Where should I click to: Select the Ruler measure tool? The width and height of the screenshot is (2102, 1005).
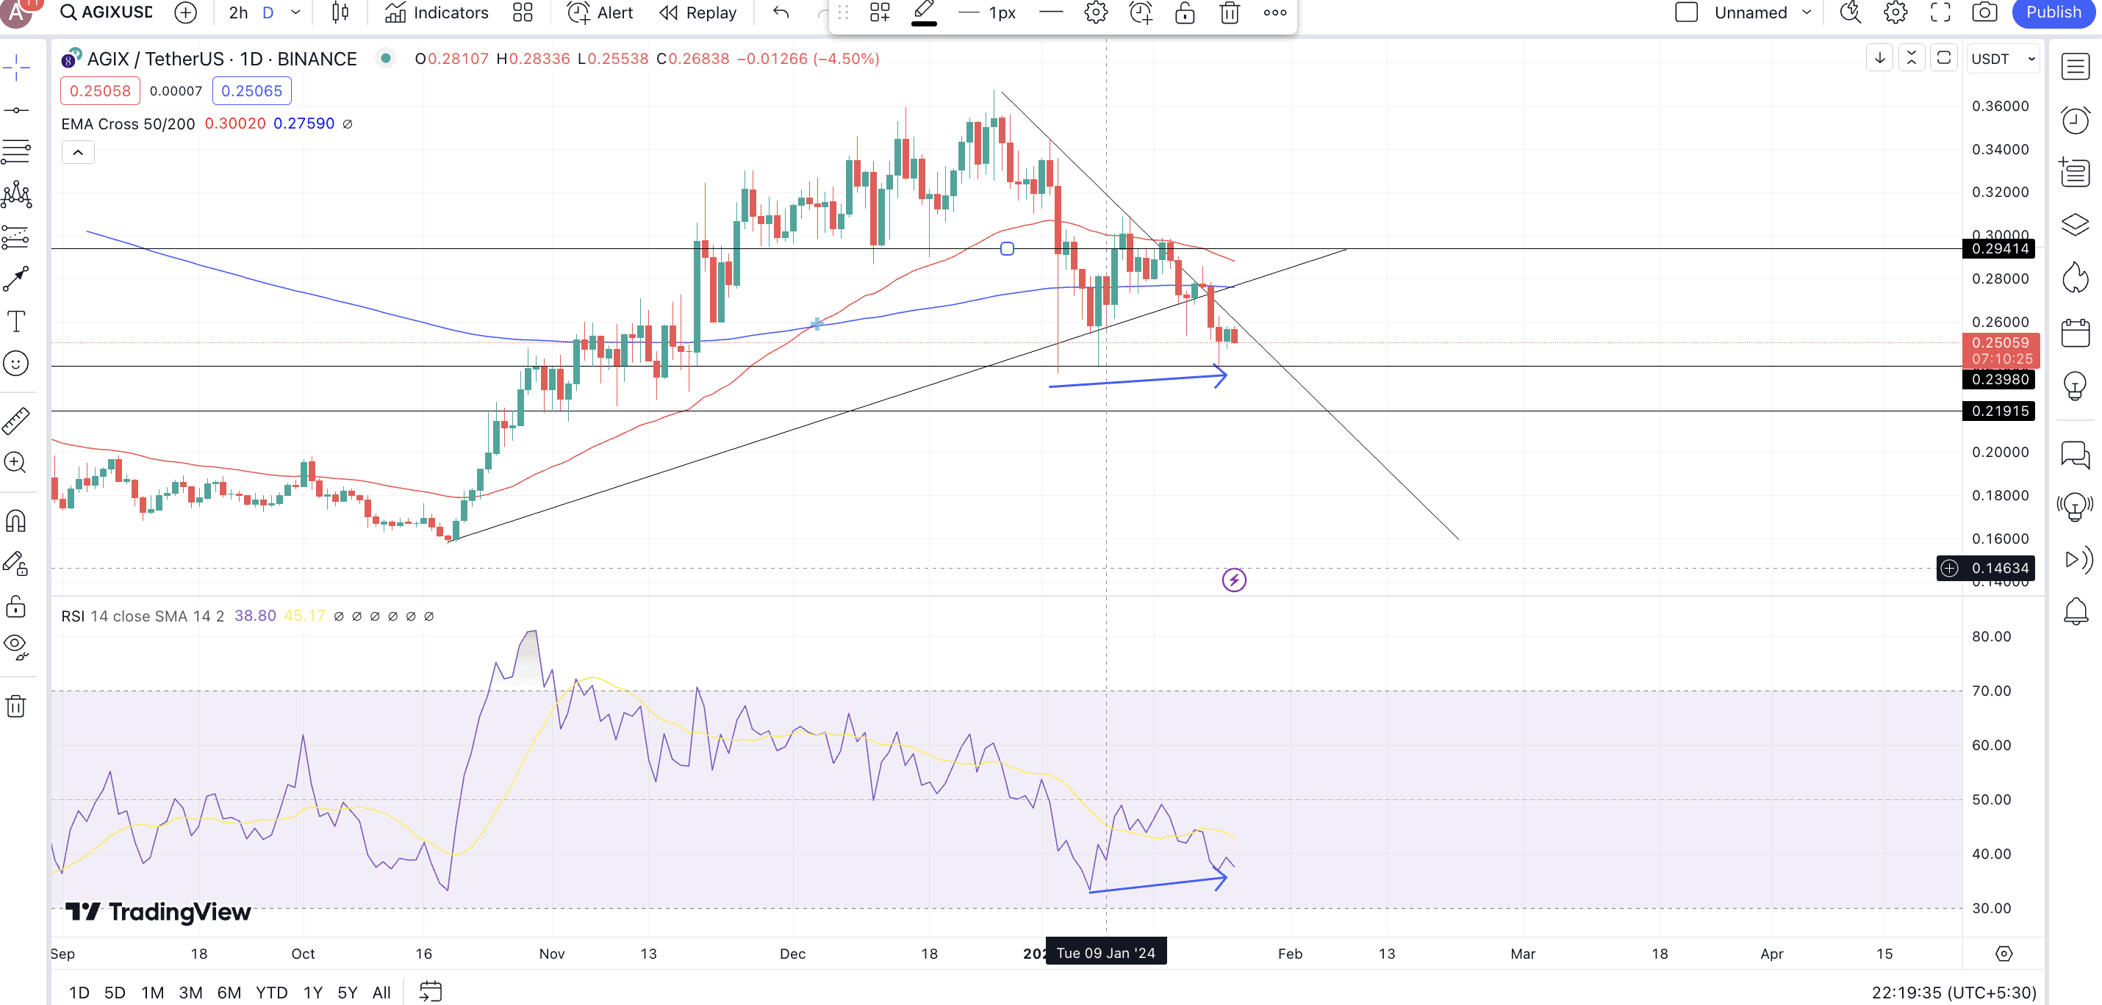[x=16, y=421]
